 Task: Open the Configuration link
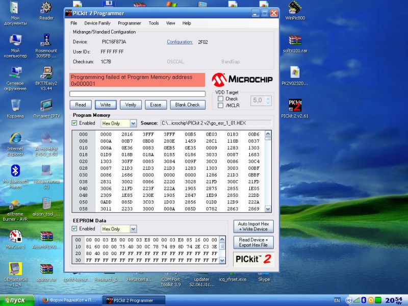180,42
